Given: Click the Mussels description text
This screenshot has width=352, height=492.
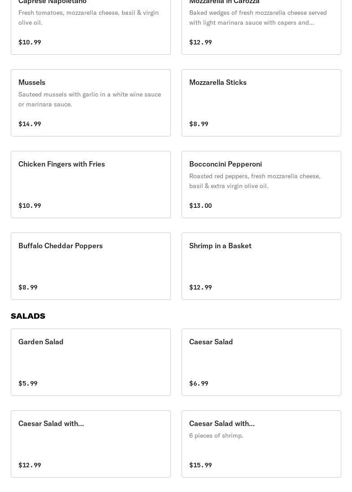Looking at the screenshot, I should click(90, 99).
